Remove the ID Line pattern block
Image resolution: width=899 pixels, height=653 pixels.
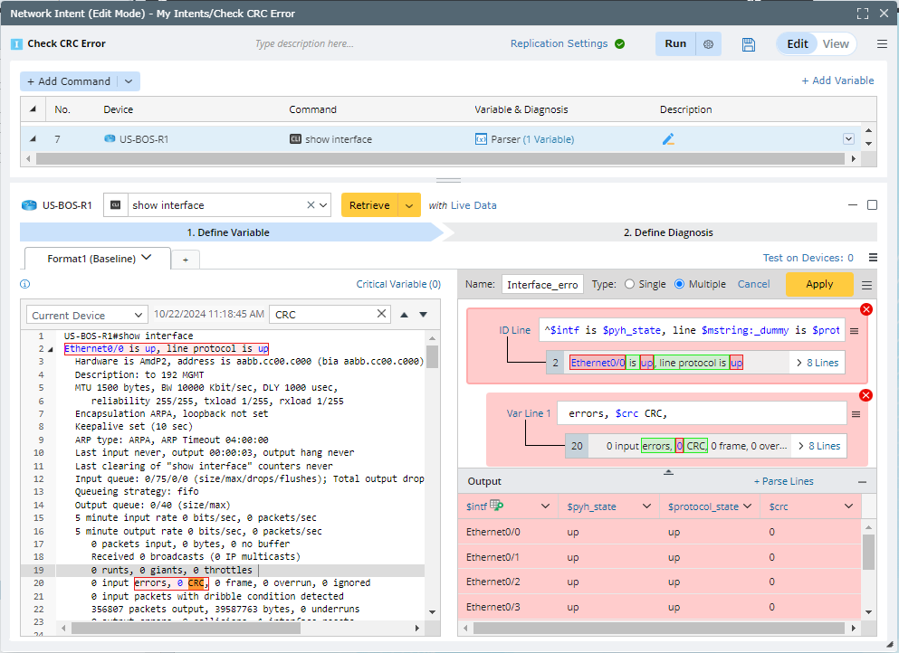[866, 309]
